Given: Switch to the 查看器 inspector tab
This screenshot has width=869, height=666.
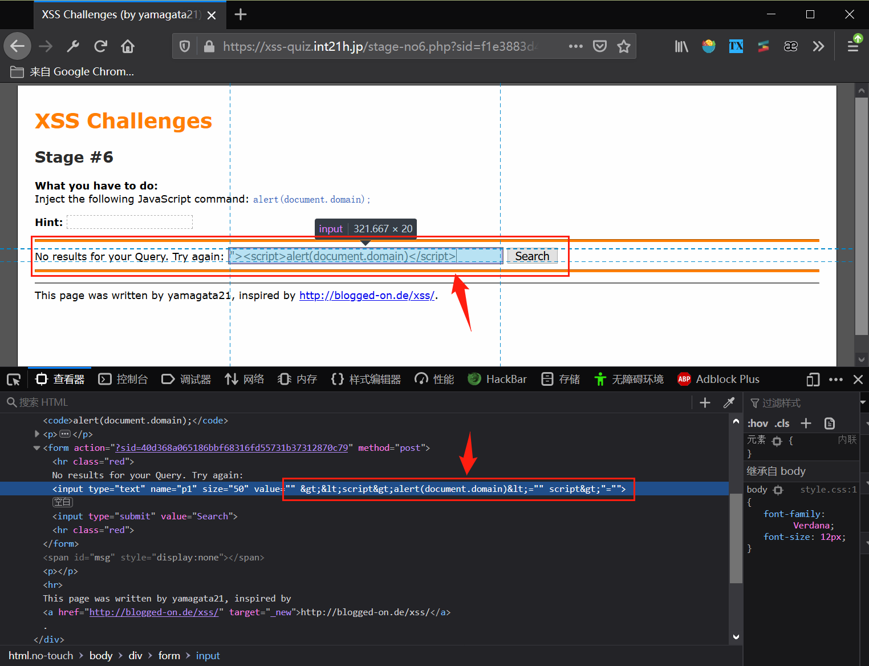Looking at the screenshot, I should 60,380.
